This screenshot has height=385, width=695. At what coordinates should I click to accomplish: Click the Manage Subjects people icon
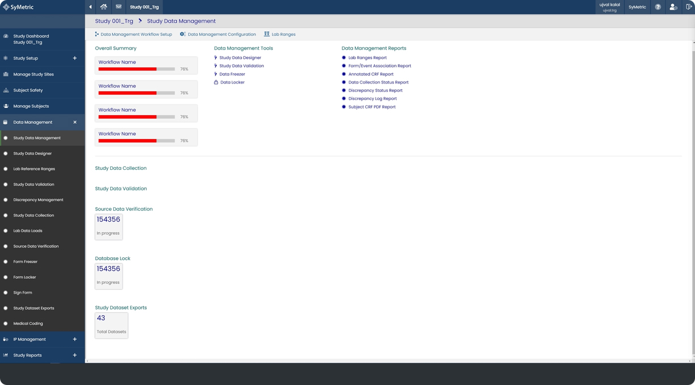(x=6, y=106)
